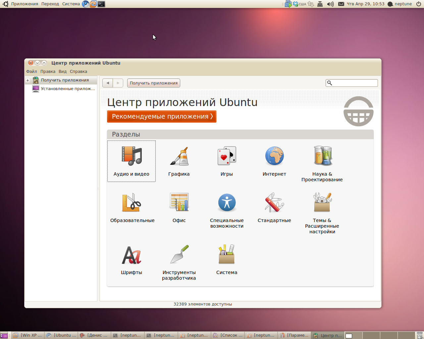Click the blue windows tray icon beside Dropbox
The image size is (424, 339).
[288, 4]
